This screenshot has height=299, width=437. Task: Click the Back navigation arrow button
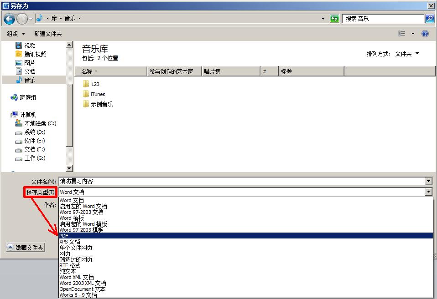coord(9,19)
